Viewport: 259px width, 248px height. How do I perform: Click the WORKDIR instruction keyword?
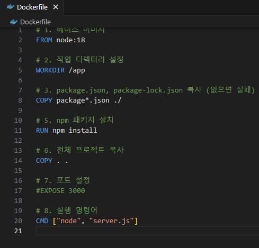point(50,70)
